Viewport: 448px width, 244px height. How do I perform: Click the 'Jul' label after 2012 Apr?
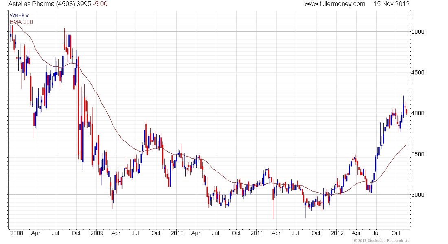(376, 233)
